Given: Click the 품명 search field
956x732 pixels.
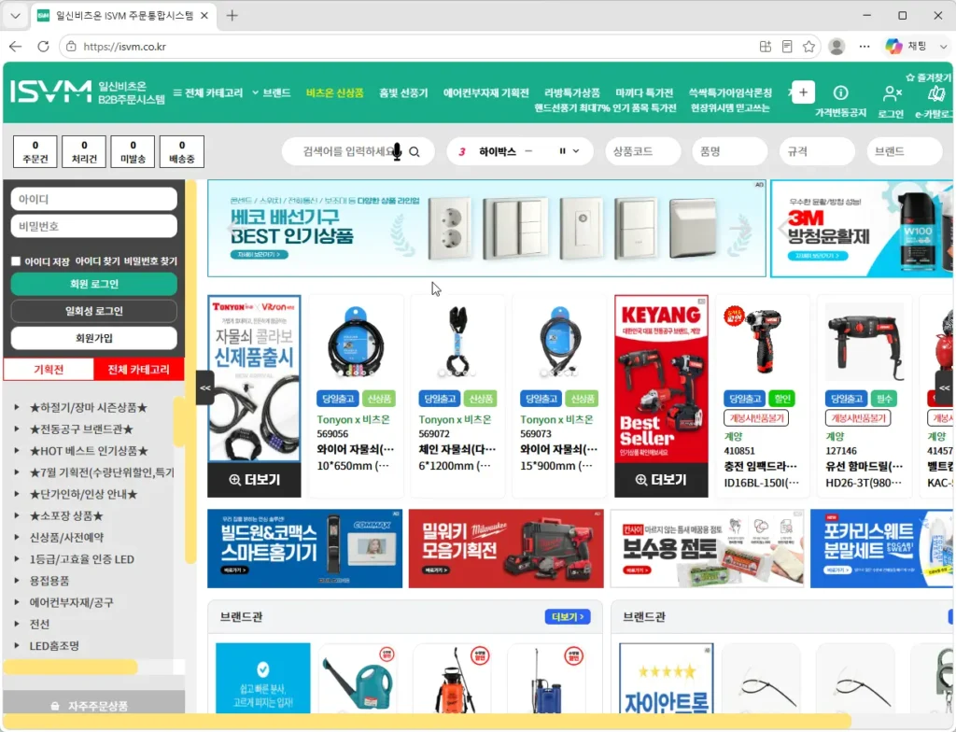Looking at the screenshot, I should click(730, 151).
